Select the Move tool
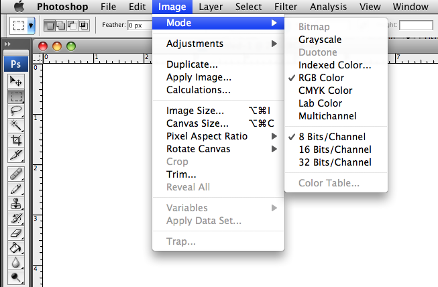 [16, 80]
